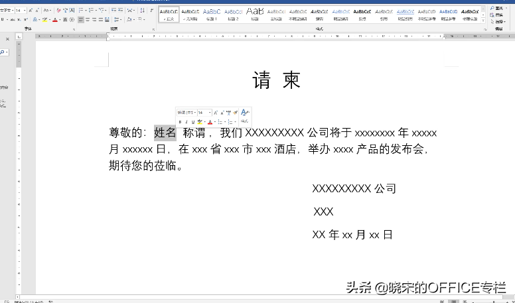Click the Sort icon in paragraph group
The width and height of the screenshot is (515, 303).
pos(142,10)
